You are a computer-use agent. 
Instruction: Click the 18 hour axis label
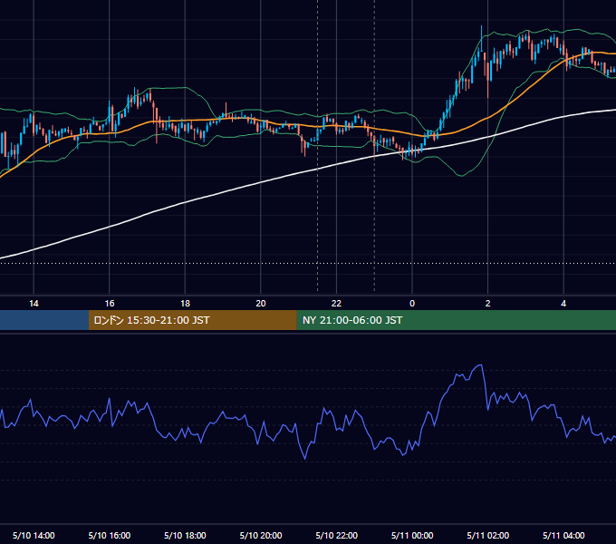coord(185,304)
